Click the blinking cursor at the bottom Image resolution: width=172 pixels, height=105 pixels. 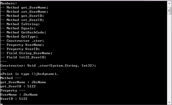coord(1,104)
